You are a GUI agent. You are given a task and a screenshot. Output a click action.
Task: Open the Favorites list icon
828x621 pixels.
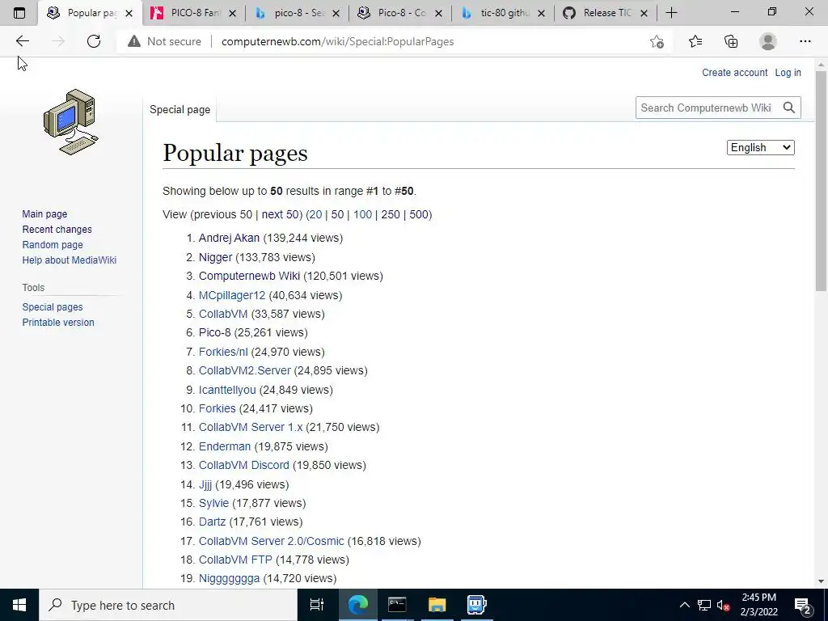695,41
